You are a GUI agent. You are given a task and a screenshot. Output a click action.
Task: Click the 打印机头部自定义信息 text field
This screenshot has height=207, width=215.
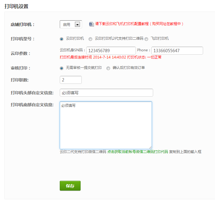(x=106, y=93)
